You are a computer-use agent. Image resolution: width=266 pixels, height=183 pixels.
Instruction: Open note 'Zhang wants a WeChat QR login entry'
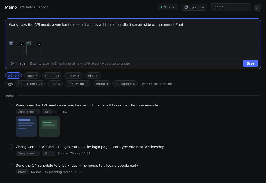coord(90,147)
